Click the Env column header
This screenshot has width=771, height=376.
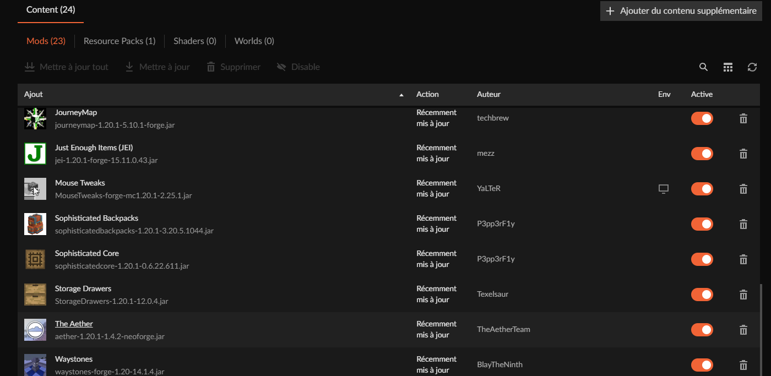click(664, 94)
